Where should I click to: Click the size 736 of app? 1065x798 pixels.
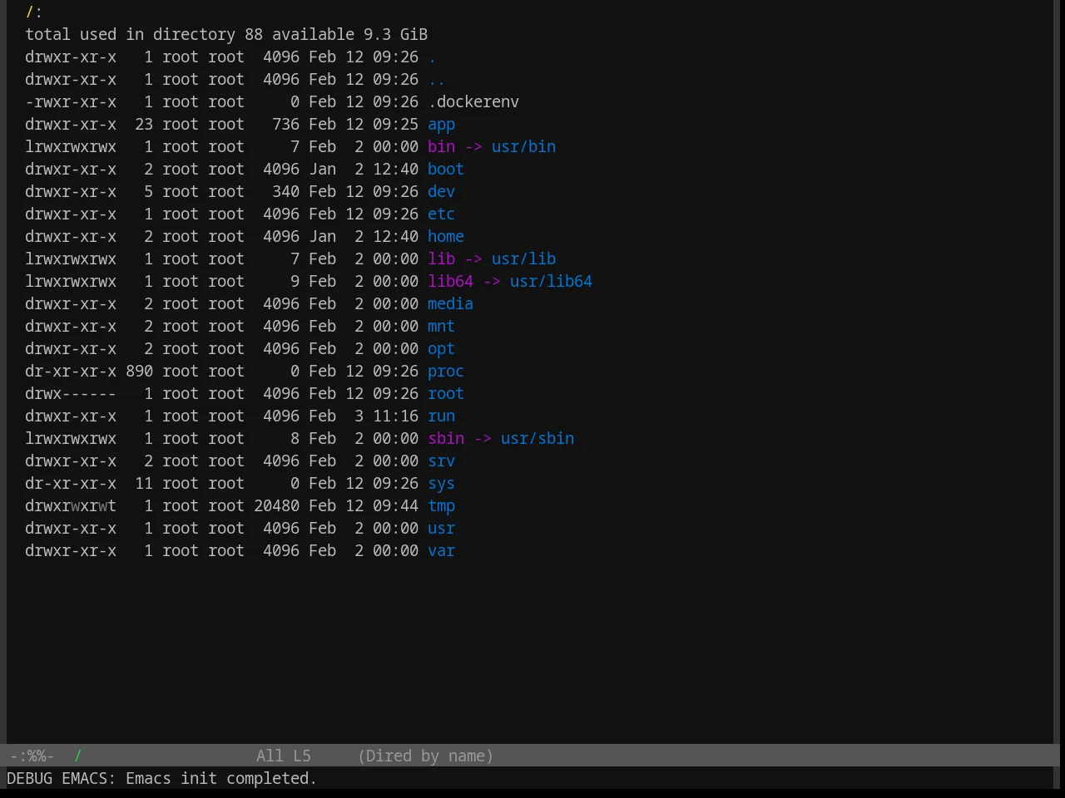pyautogui.click(x=285, y=125)
